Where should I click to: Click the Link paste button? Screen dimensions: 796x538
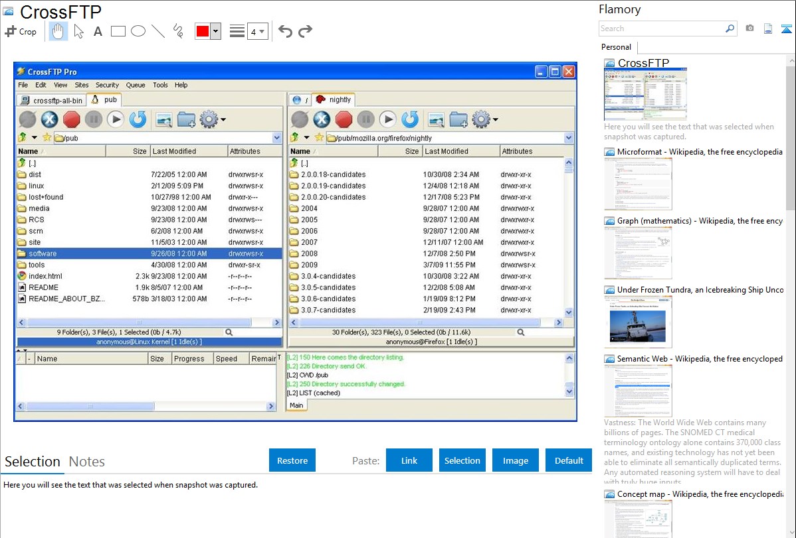(409, 460)
